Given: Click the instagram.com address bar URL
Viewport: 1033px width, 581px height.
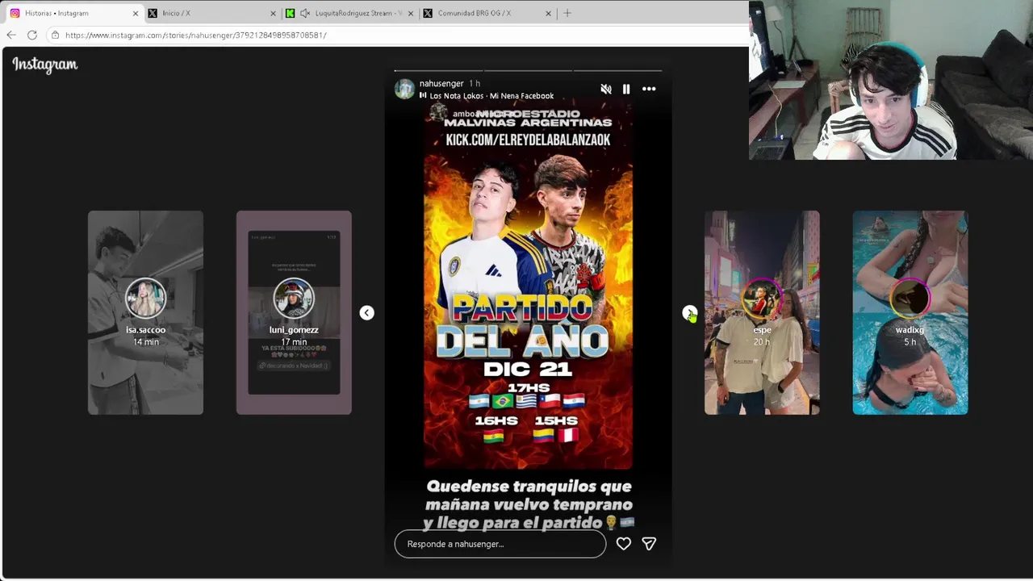Looking at the screenshot, I should (196, 36).
